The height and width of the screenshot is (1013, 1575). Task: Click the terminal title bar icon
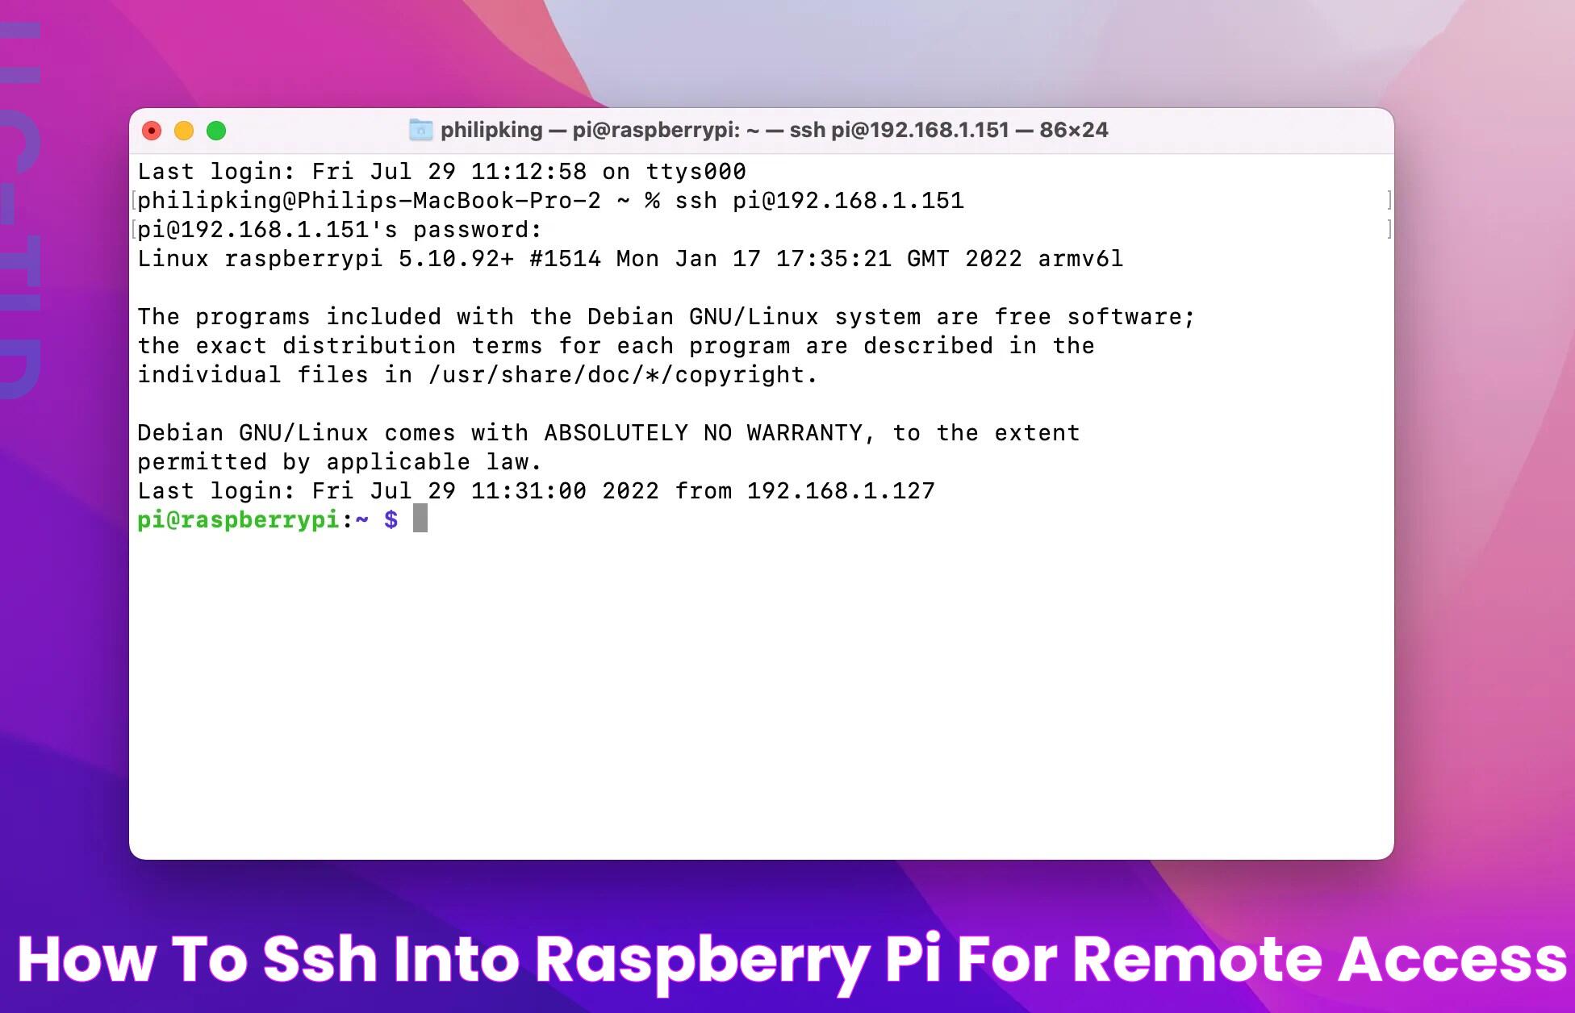coord(419,130)
